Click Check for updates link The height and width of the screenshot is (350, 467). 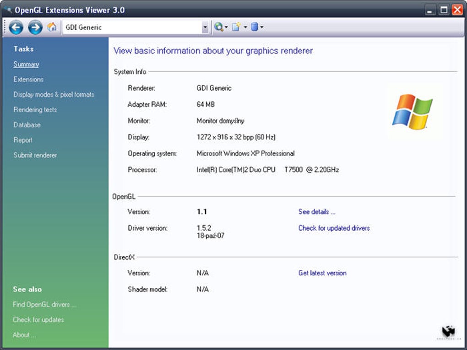pyautogui.click(x=38, y=320)
